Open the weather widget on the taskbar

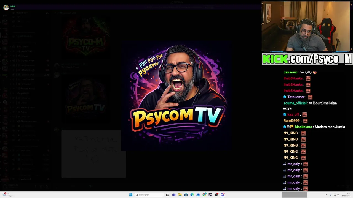(x=8, y=195)
